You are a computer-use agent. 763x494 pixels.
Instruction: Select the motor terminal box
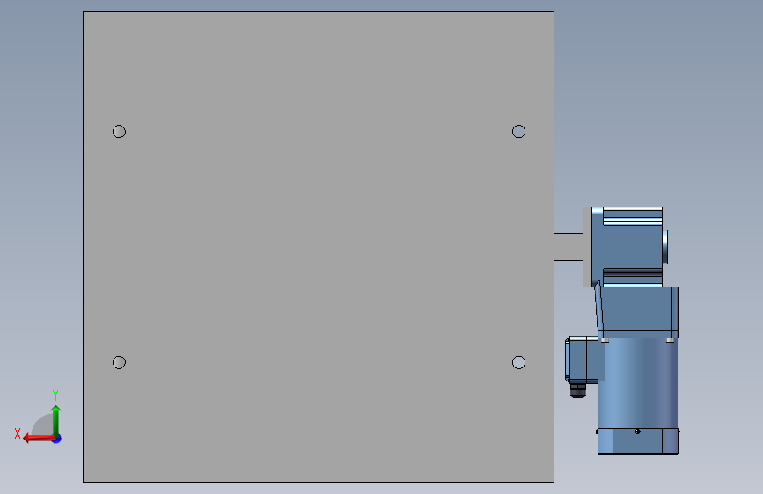point(582,360)
